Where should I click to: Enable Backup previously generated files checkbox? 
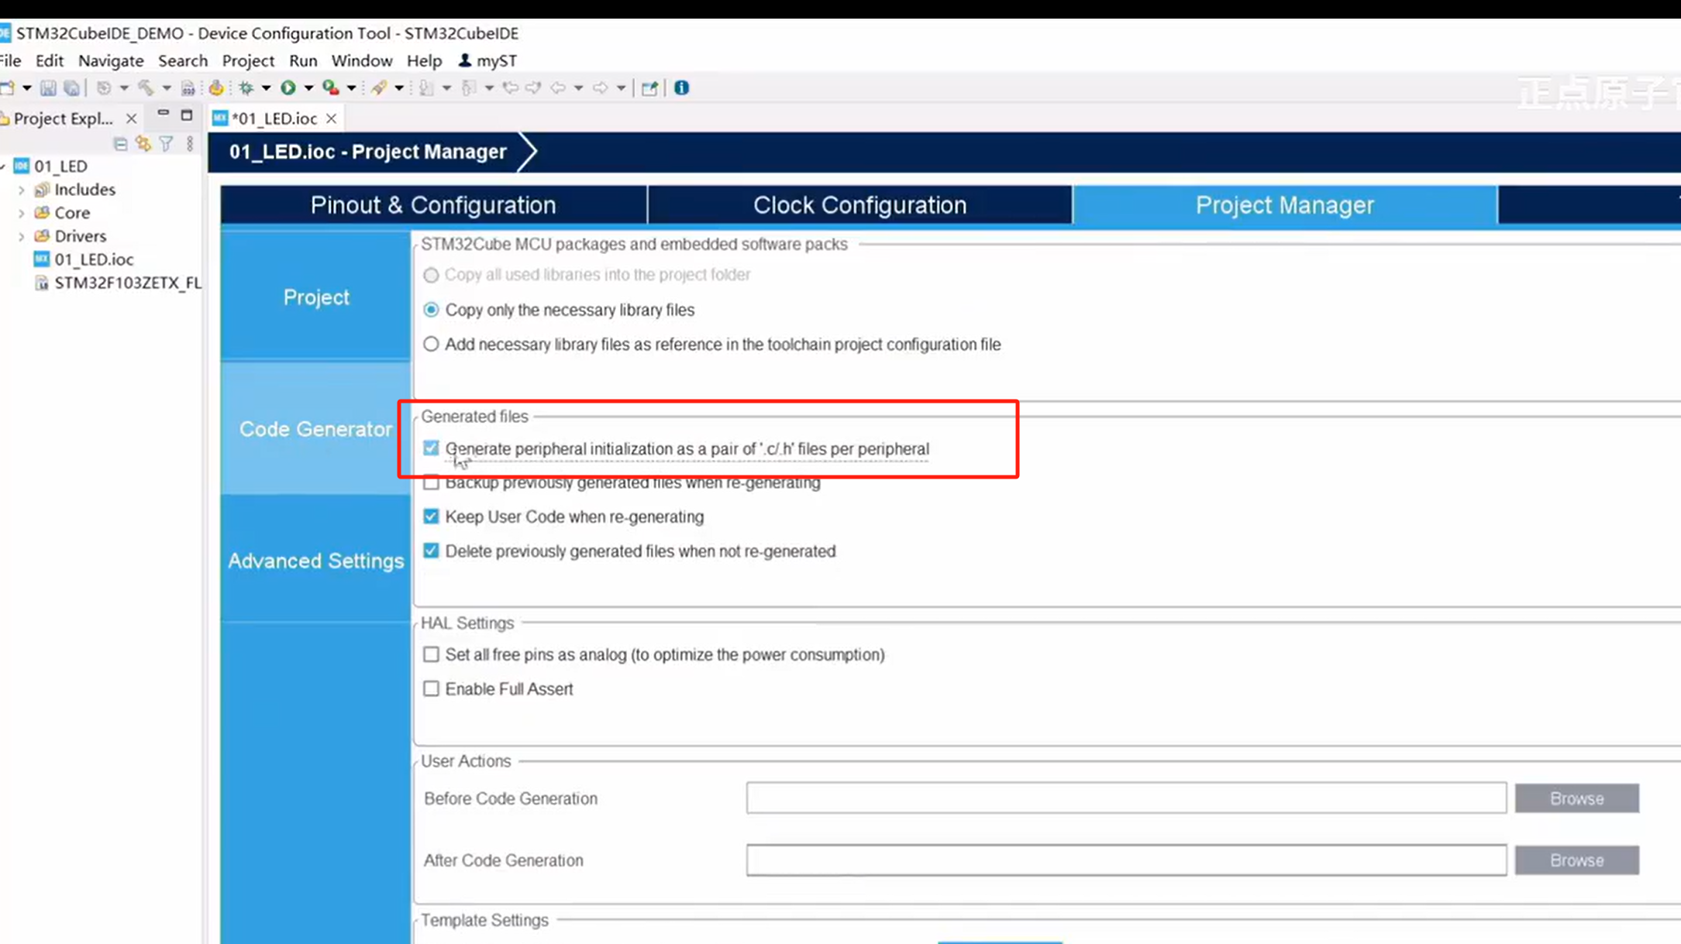tap(431, 483)
